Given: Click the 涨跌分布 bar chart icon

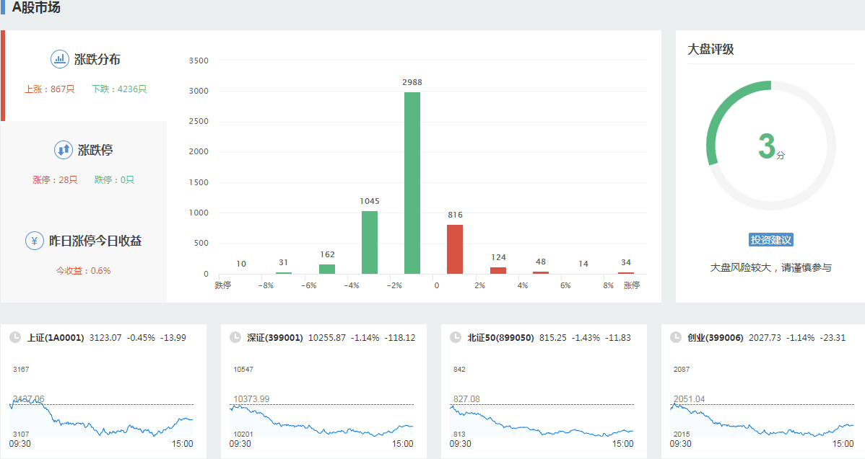Looking at the screenshot, I should [x=59, y=59].
